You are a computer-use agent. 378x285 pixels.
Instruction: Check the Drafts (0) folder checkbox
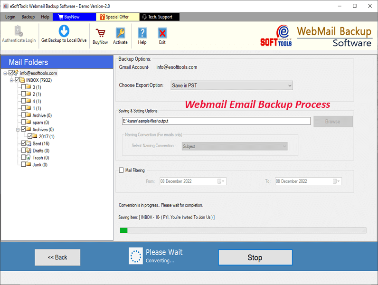coord(24,151)
